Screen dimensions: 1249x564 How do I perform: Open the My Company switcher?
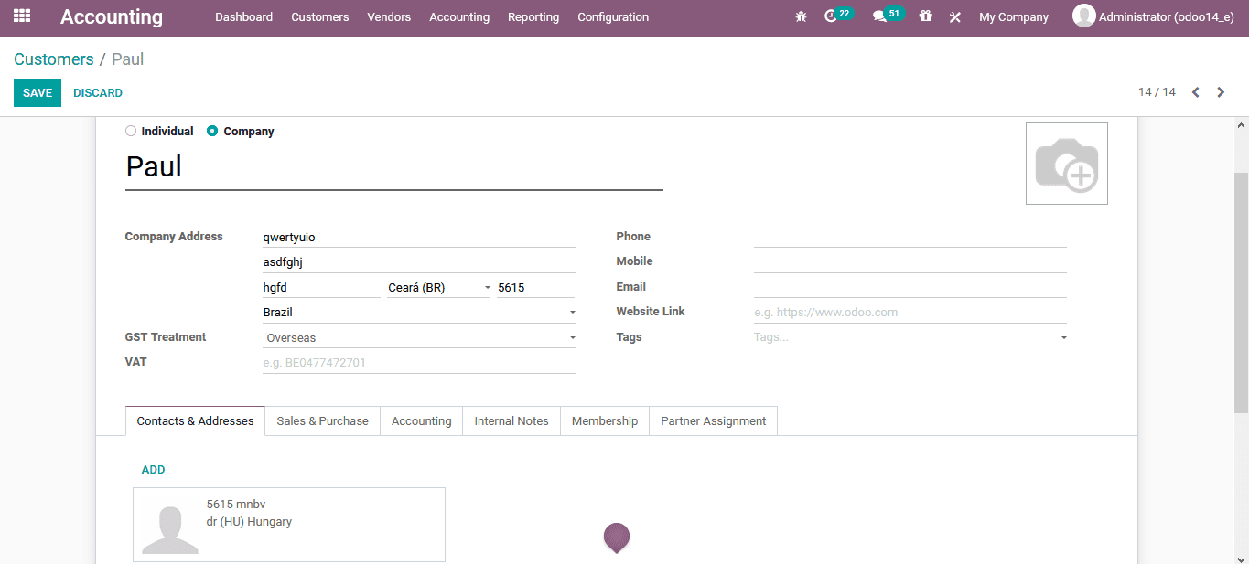1014,16
